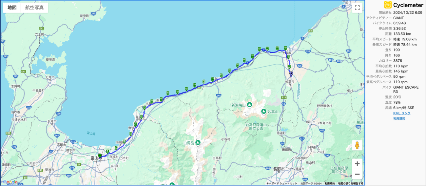The height and width of the screenshot is (186, 426).
Task: Toggle fullscreen map view icon
Action: pyautogui.click(x=357, y=8)
